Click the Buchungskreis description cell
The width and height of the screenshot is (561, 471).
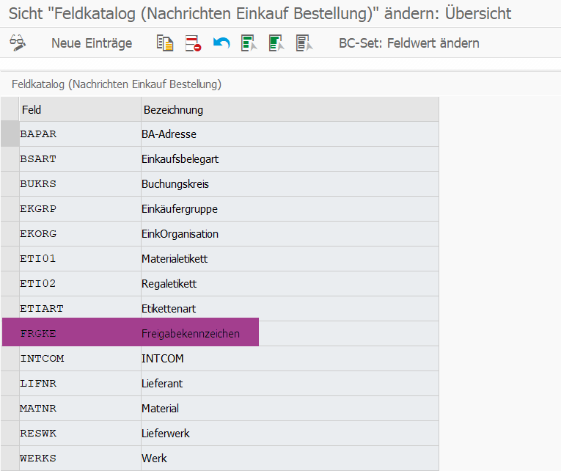tap(290, 184)
